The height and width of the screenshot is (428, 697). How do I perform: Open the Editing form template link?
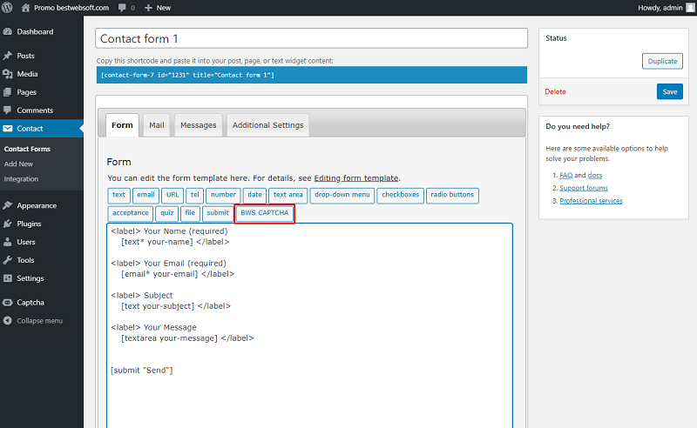356,178
